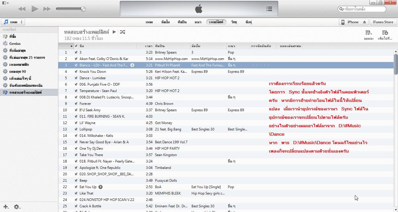Click the gear icon beside เพลงคลาสสิก

pos(5,65)
